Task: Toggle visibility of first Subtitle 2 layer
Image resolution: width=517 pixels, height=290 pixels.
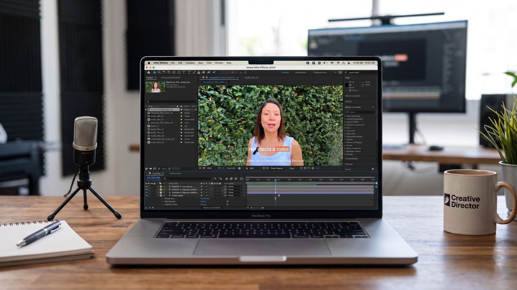Action: [x=146, y=190]
